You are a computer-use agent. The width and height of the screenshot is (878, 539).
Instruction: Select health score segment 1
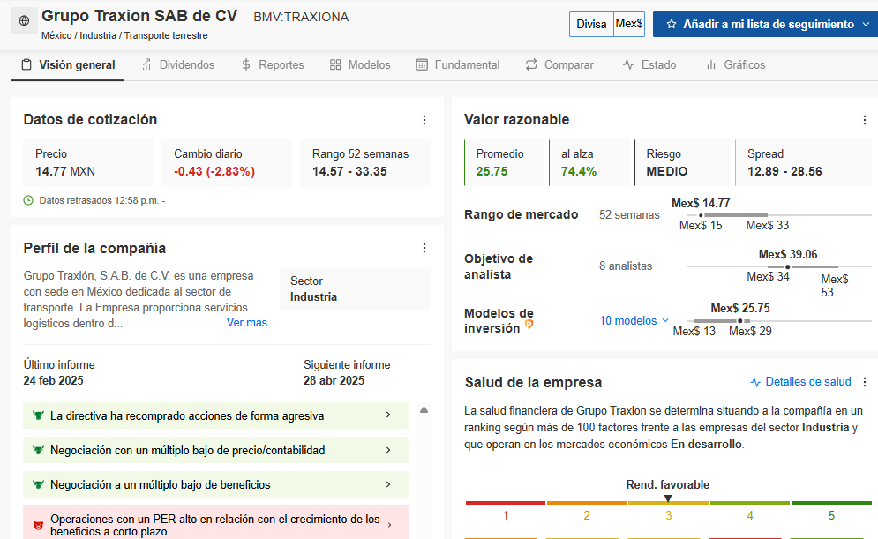(x=505, y=503)
